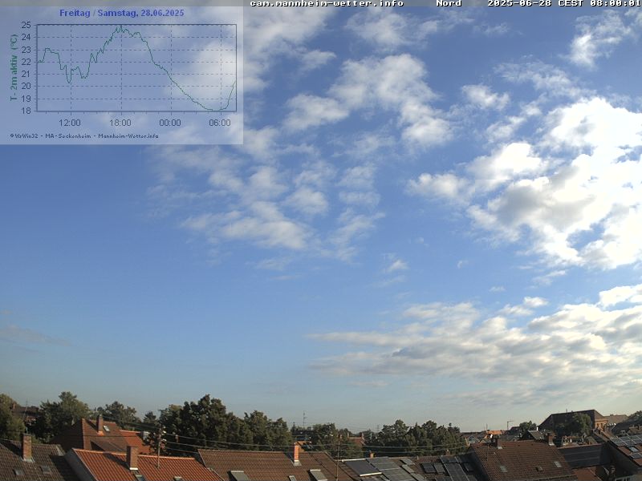Click the temperature curve peak near 18:00

pos(120,27)
